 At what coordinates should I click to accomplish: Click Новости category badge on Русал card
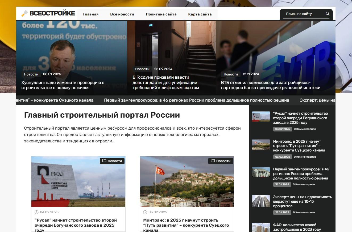coord(112,161)
